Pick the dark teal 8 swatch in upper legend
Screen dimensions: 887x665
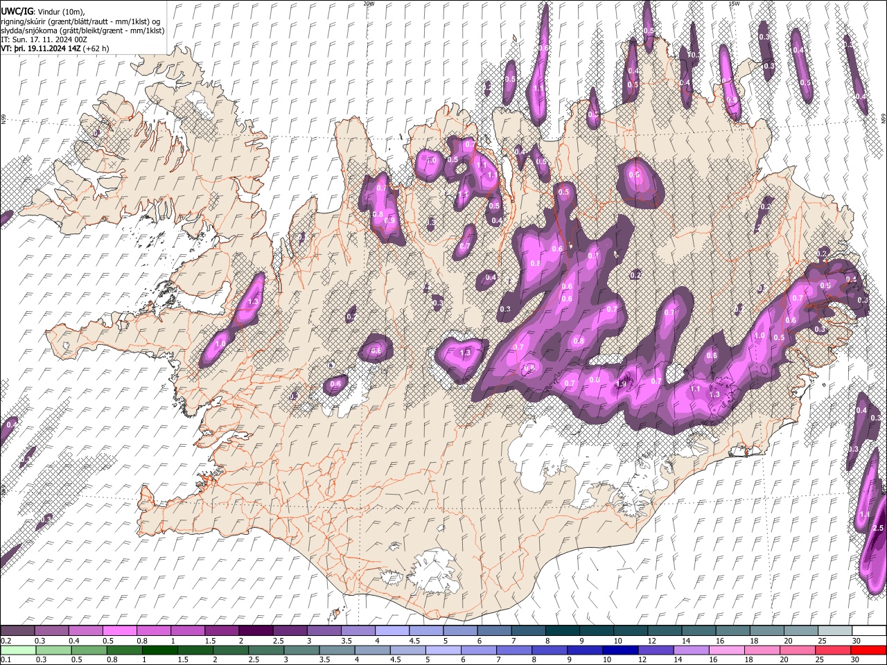tap(562, 631)
